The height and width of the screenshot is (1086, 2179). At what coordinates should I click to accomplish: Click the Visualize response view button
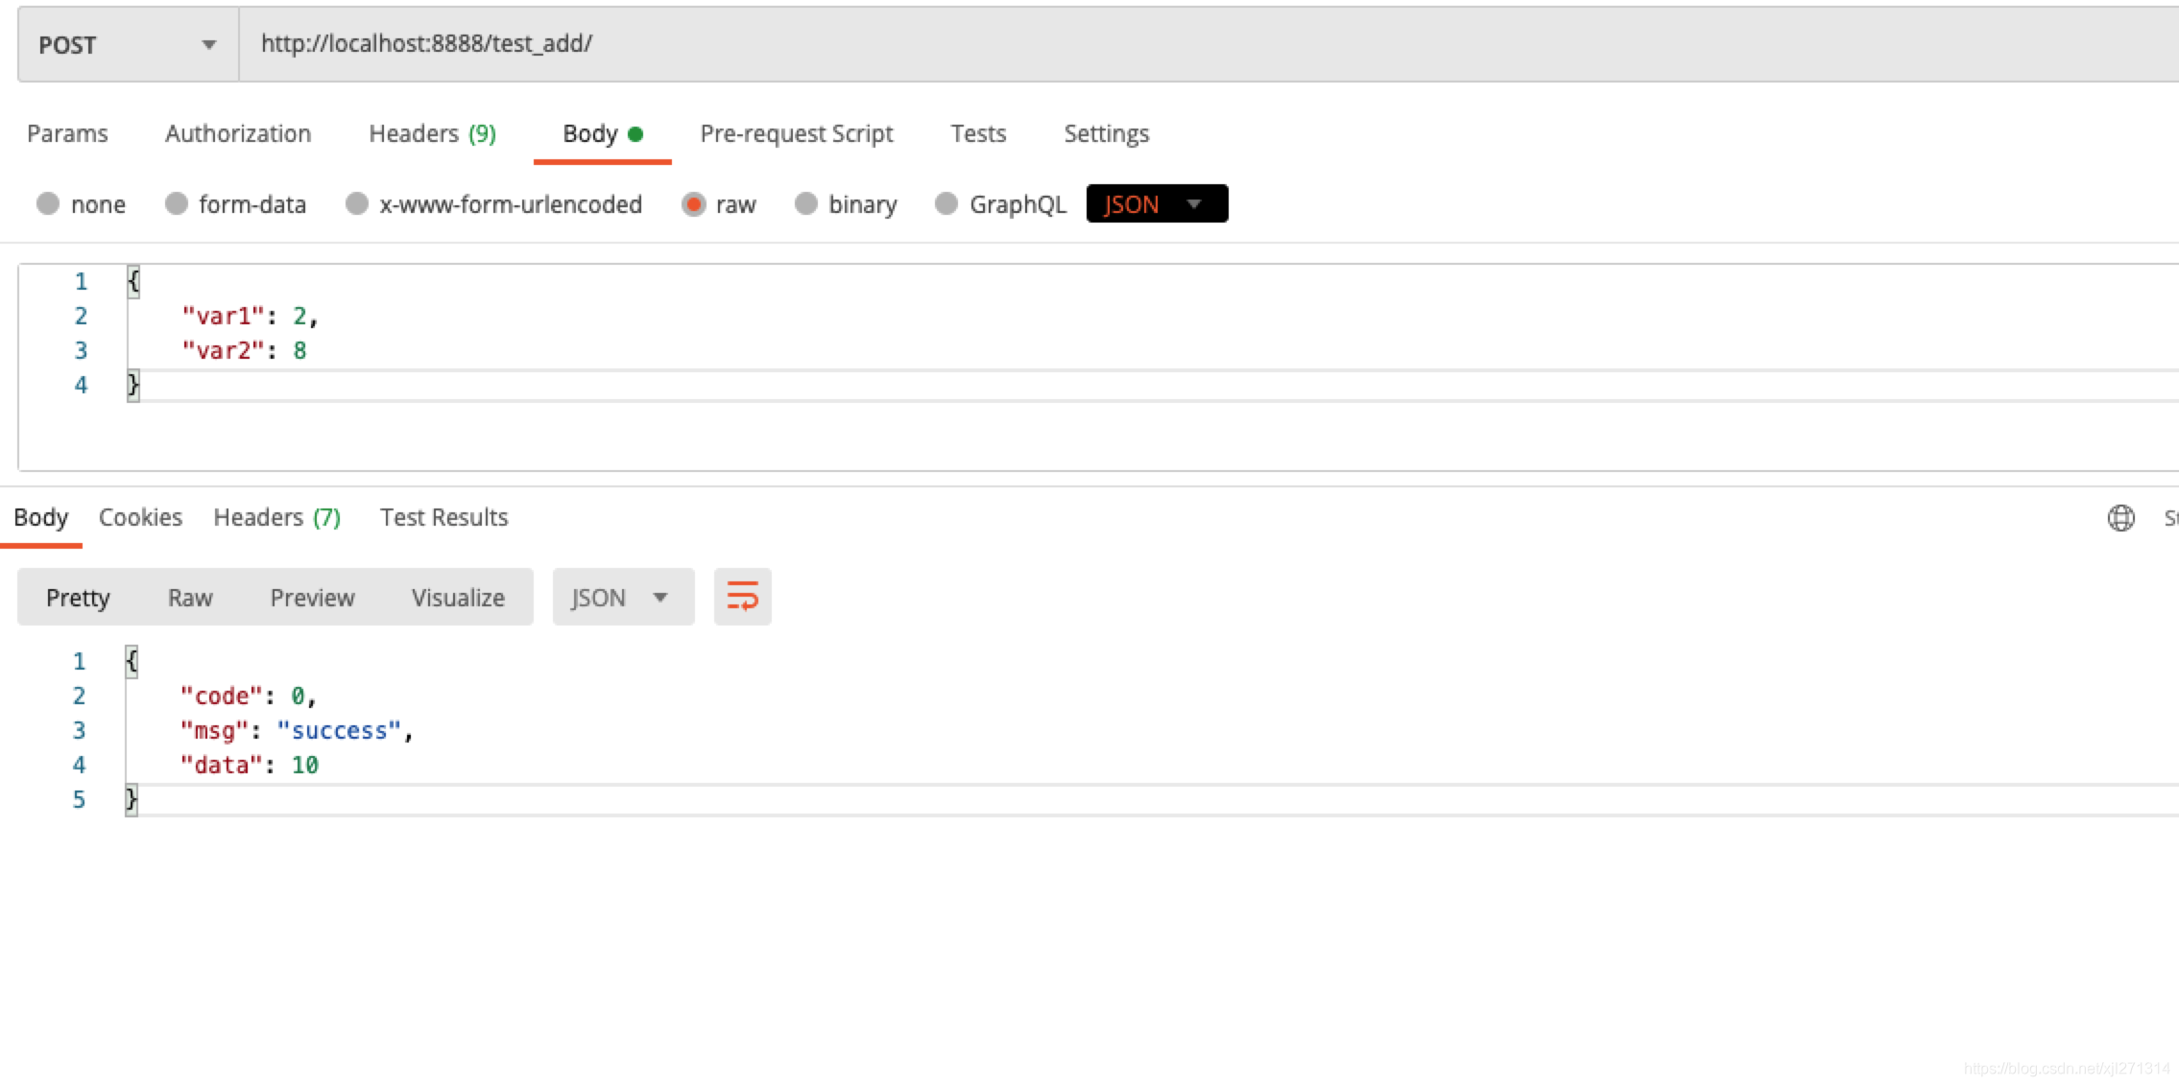click(x=458, y=598)
